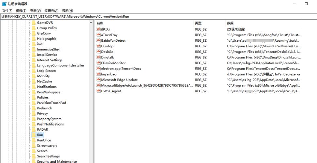Image resolution: width=317 pixels, height=163 pixels.
Task: Click the Run key folder icon
Action: (x=34, y=135)
